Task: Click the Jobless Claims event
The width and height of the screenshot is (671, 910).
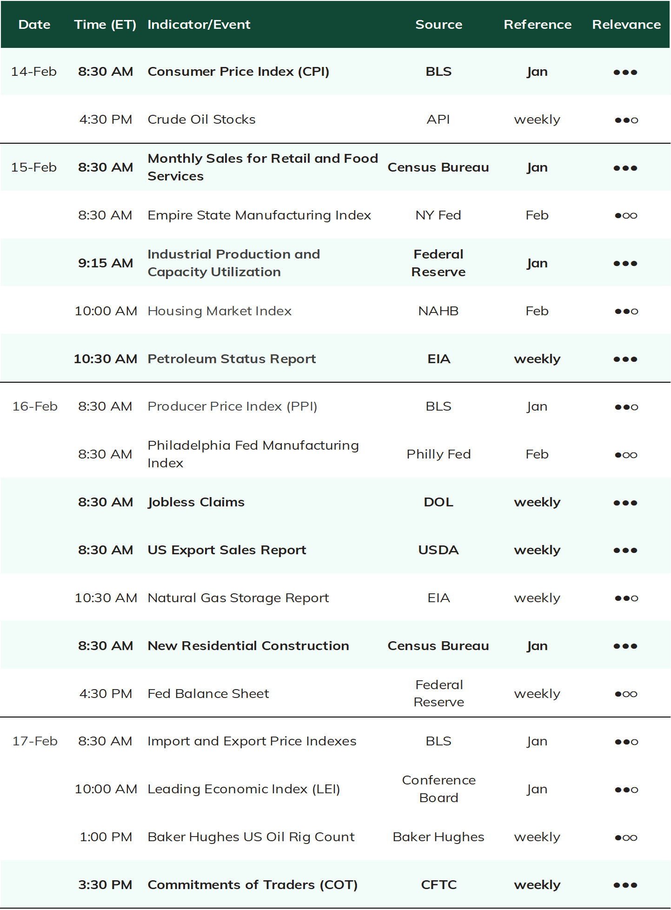Action: (196, 502)
